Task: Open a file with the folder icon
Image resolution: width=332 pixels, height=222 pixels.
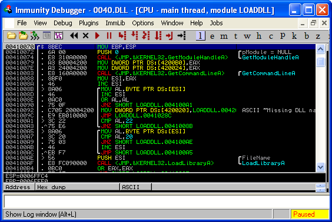Action: click(x=11, y=36)
